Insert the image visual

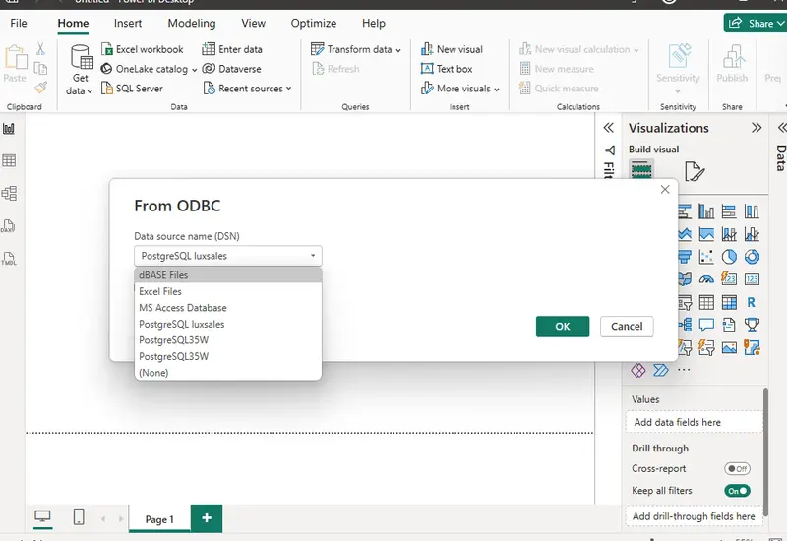[x=729, y=347]
